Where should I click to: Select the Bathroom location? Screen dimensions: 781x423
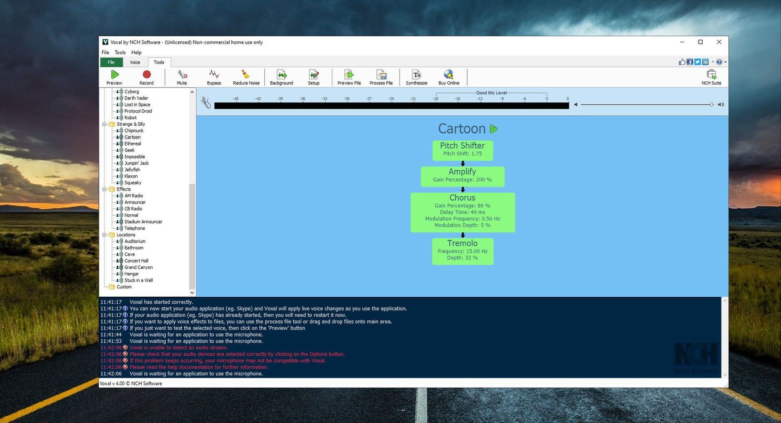click(x=134, y=248)
